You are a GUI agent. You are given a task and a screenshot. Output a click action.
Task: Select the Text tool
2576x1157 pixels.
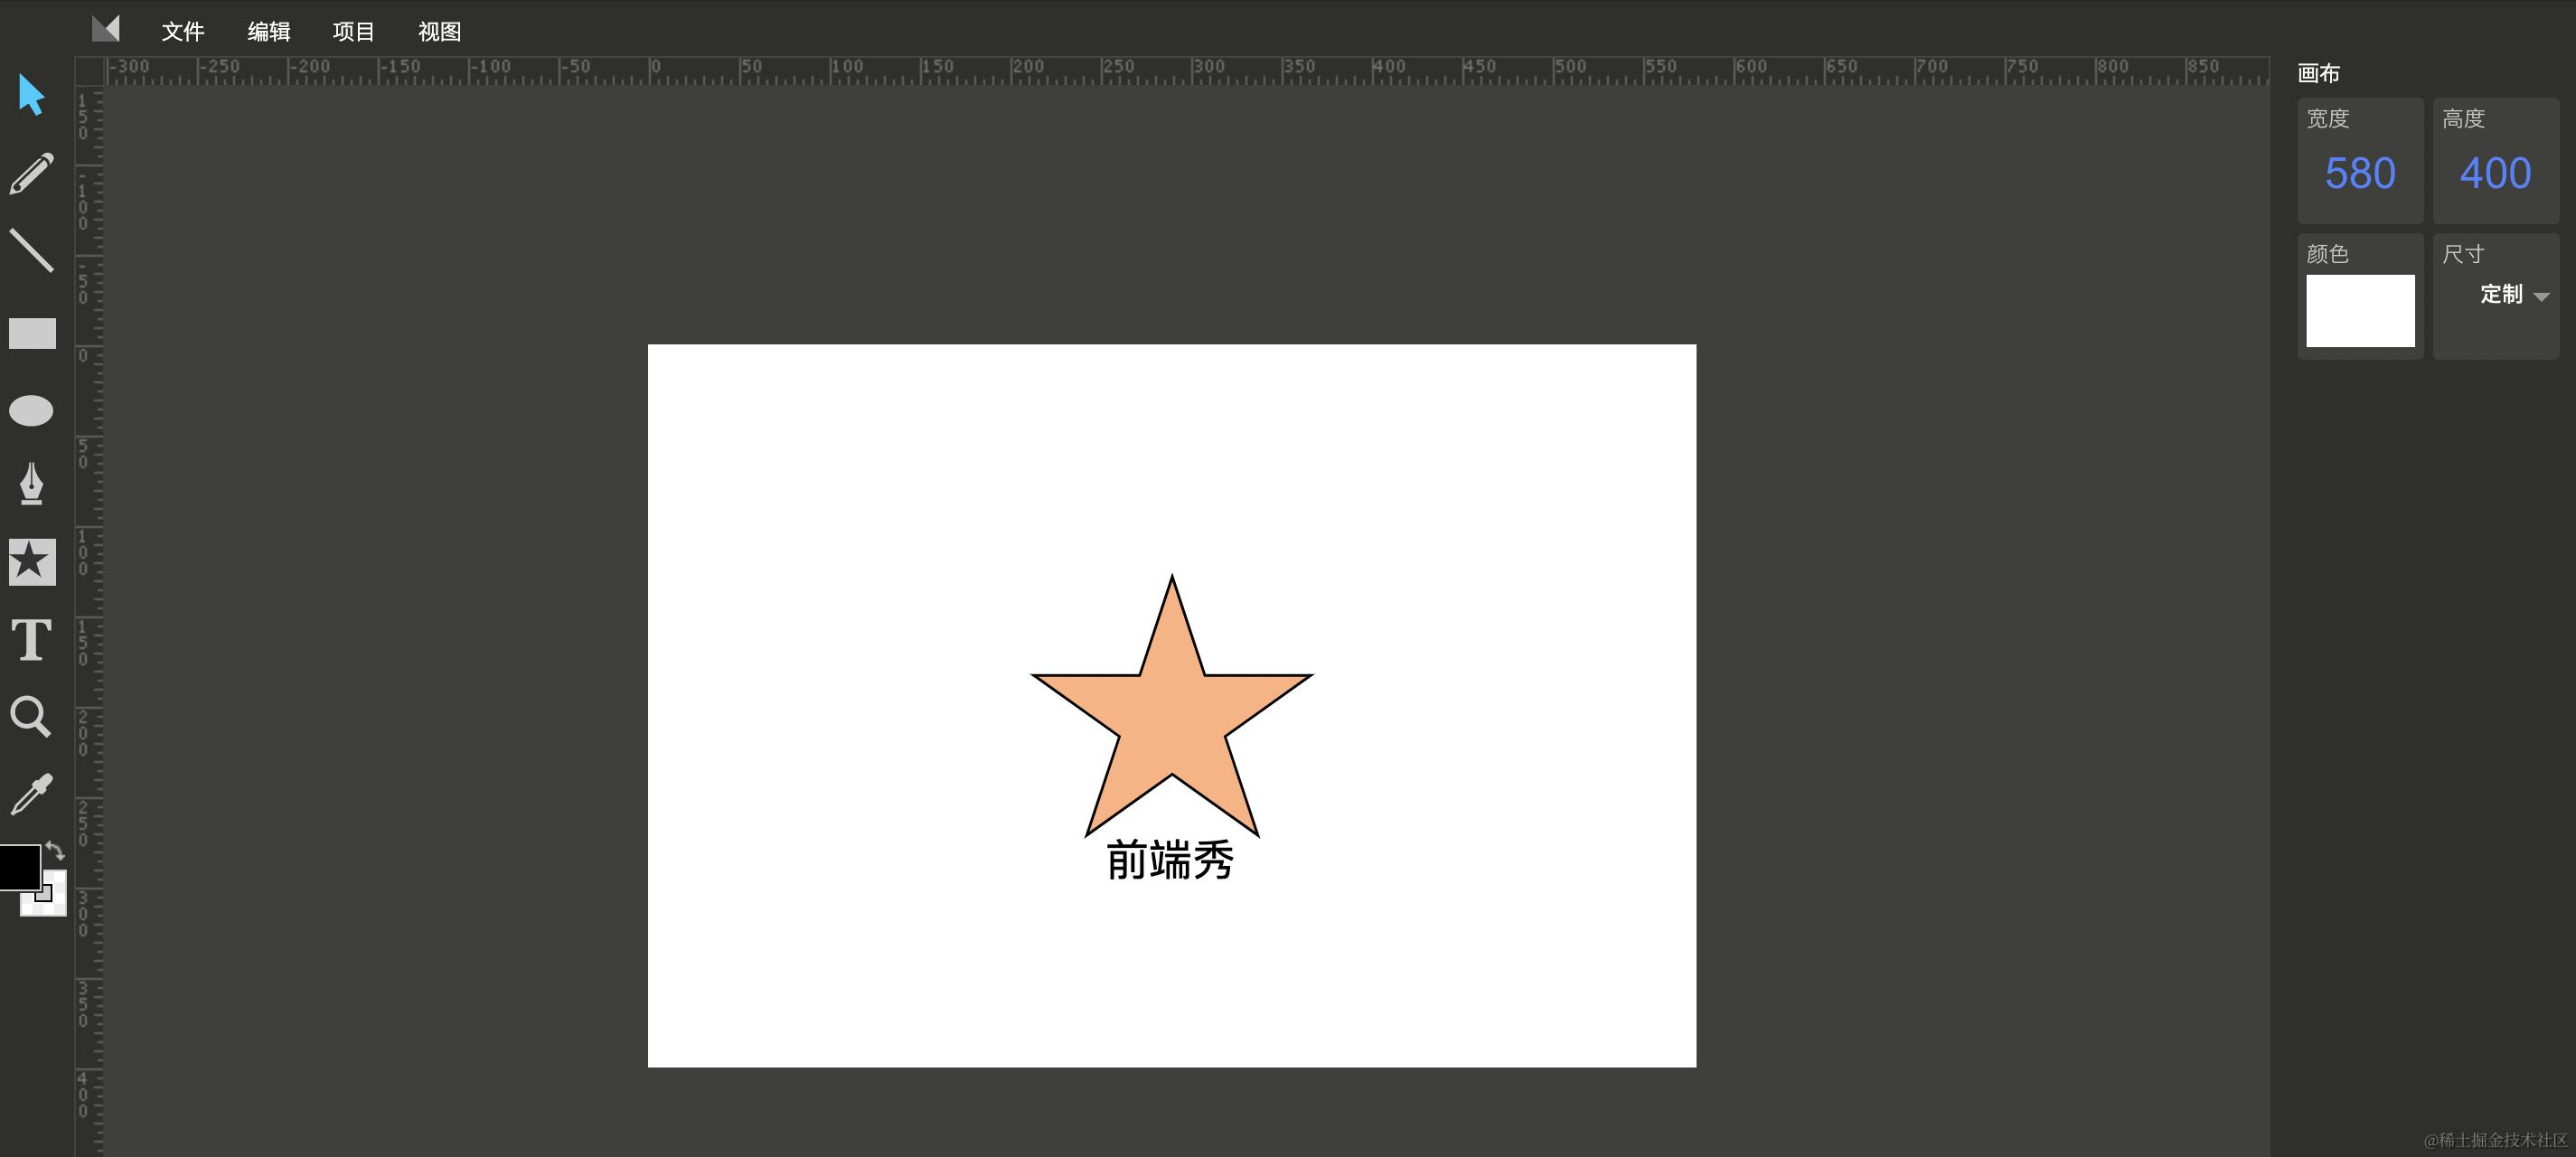[x=31, y=640]
